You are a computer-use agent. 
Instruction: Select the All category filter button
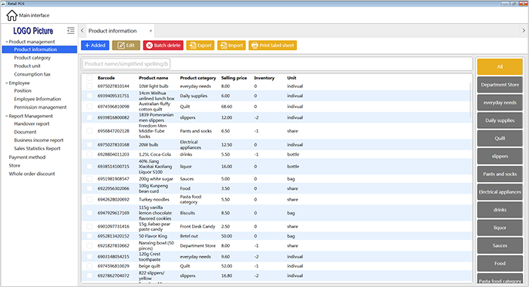(500, 66)
